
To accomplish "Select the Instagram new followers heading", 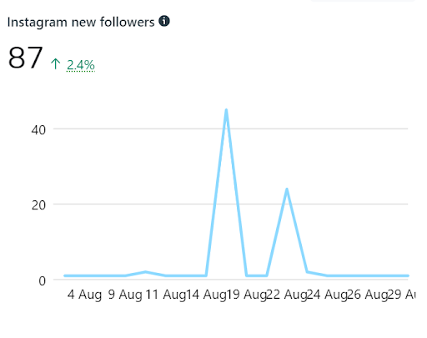I will pos(81,23).
